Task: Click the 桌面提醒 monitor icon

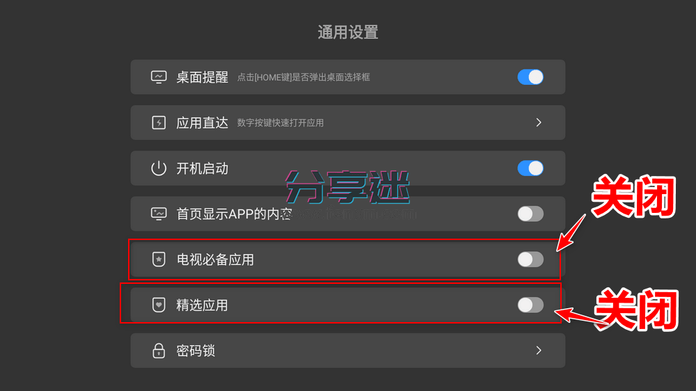Action: click(159, 77)
